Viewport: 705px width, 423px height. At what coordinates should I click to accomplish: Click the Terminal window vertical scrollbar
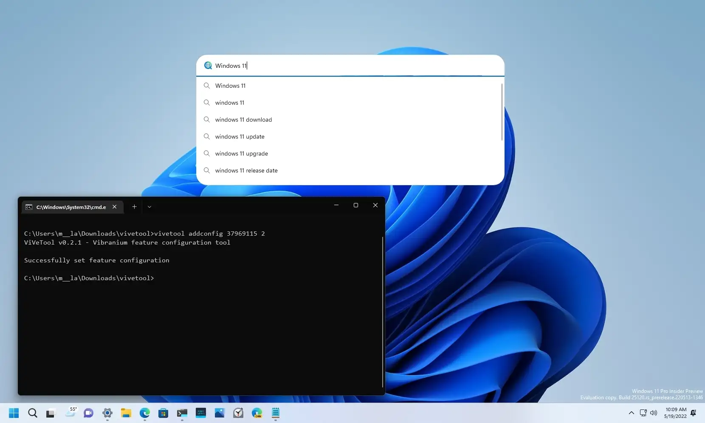point(383,312)
